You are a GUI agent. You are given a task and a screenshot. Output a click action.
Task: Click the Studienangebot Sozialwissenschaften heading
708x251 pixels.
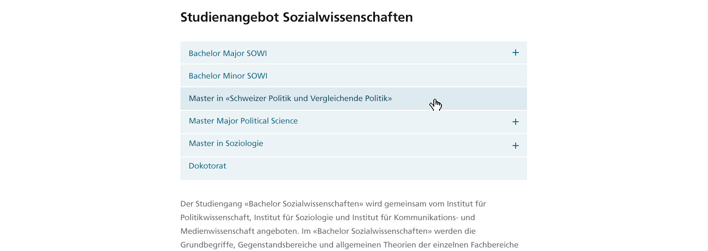(297, 17)
